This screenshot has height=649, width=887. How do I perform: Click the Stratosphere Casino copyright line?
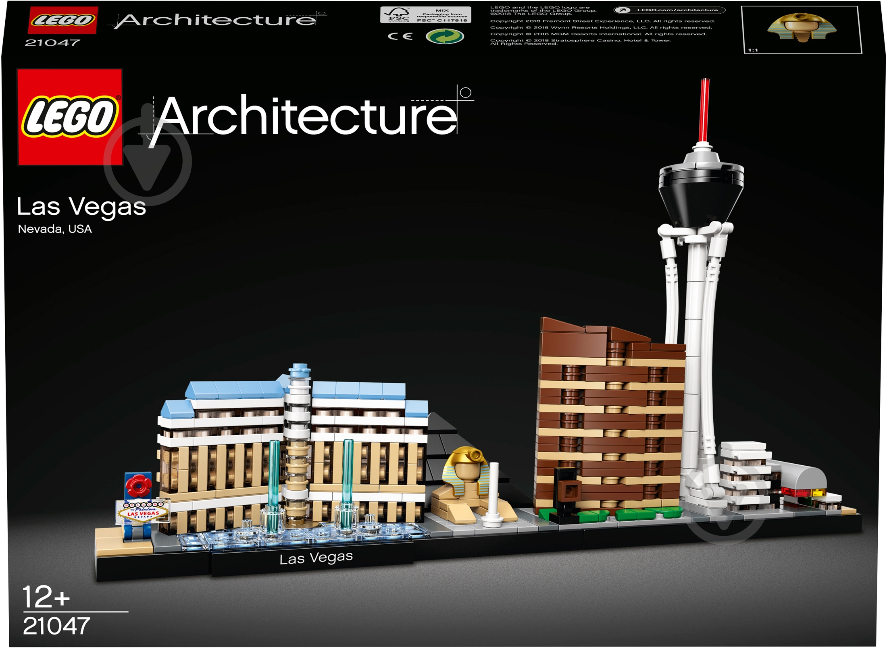click(x=581, y=42)
